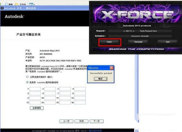Image resolution: width=182 pixels, height=132 pixels.
Task: Click the Generate button in X-Force window
Action: [138, 42]
